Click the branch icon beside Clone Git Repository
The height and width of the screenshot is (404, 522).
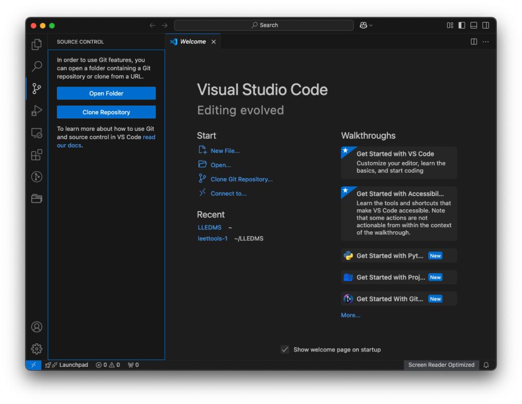(202, 178)
